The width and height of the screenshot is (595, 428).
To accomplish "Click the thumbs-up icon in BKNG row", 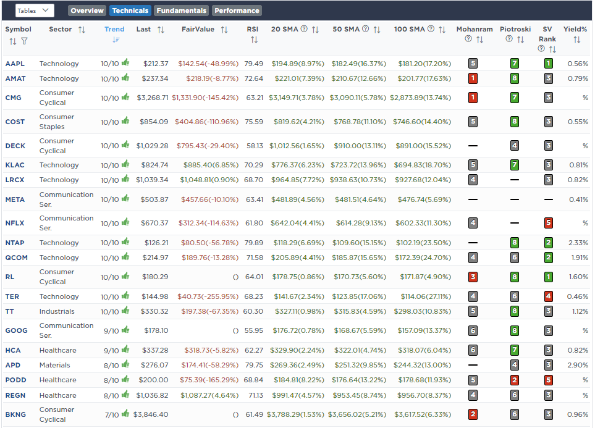I will [x=125, y=414].
